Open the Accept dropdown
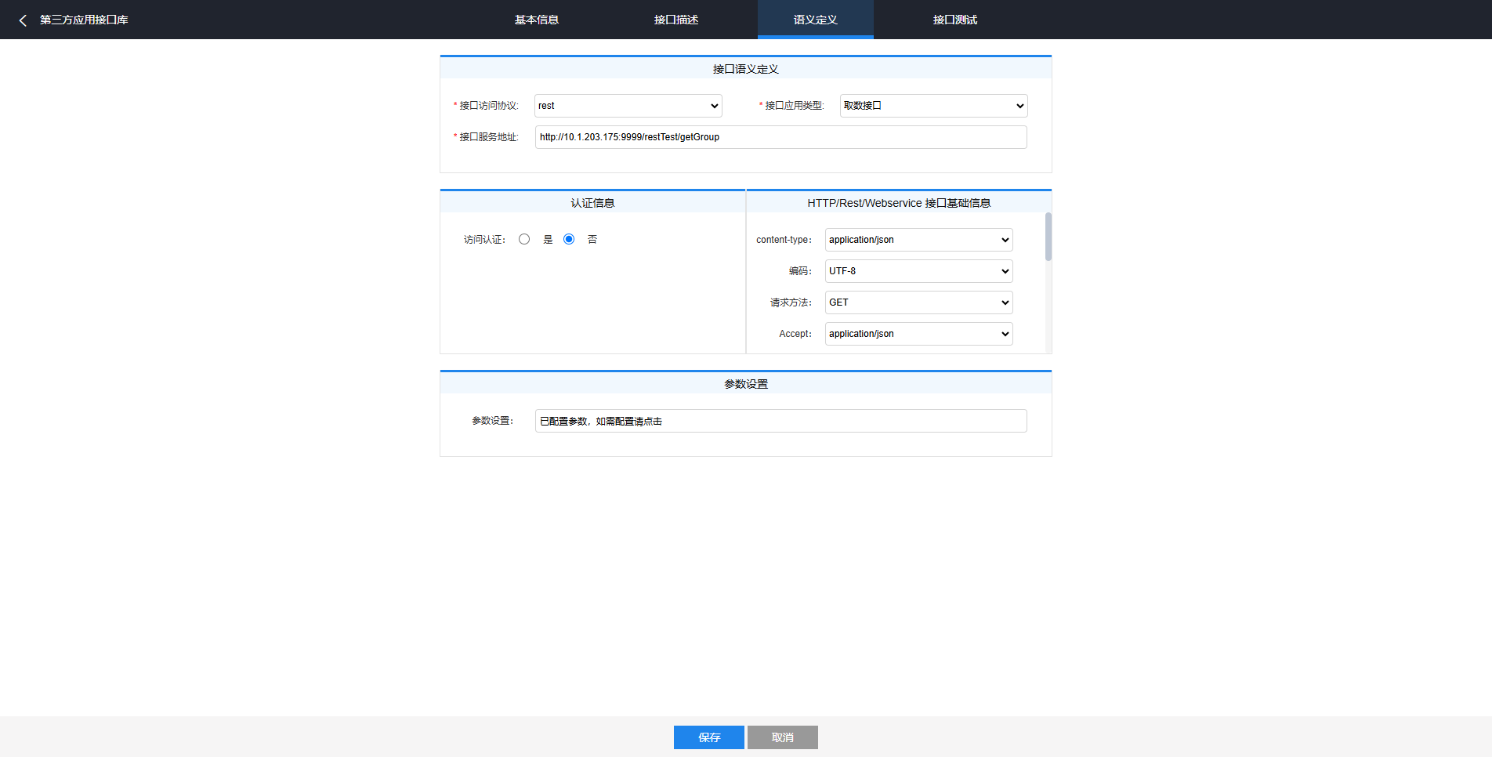Screen dimensions: 1492x757 [x=918, y=334]
